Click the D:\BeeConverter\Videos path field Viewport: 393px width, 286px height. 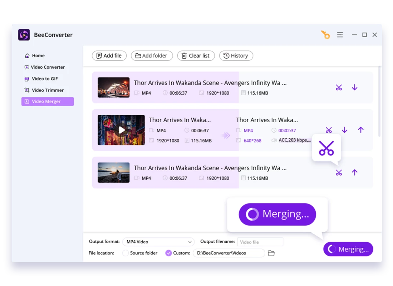tap(229, 253)
